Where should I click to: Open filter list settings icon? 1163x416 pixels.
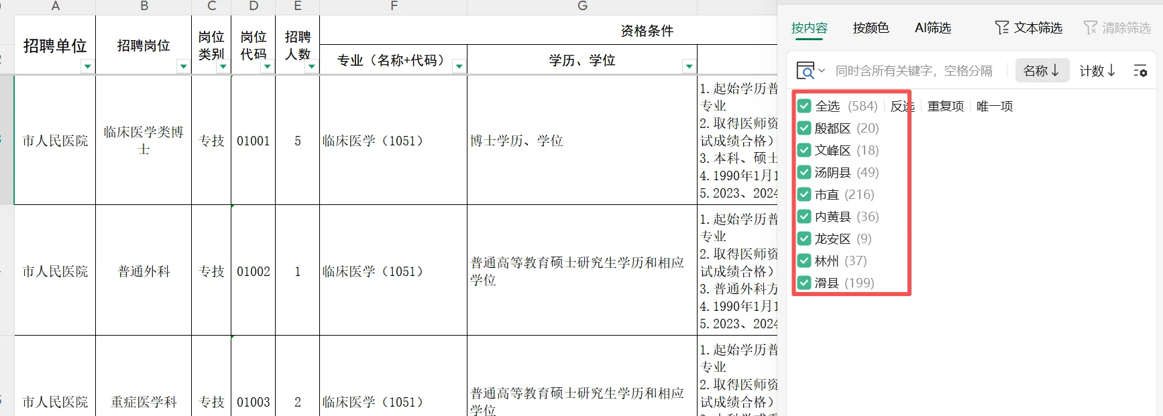coord(1140,70)
